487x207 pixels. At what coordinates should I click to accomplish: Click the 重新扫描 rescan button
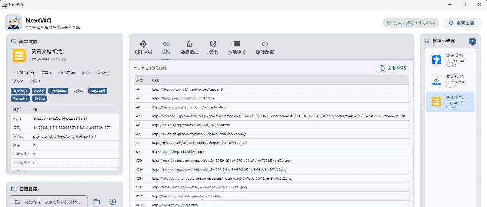point(462,23)
